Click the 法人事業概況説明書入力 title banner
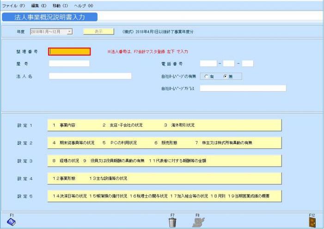324x229 pixels. 49,17
